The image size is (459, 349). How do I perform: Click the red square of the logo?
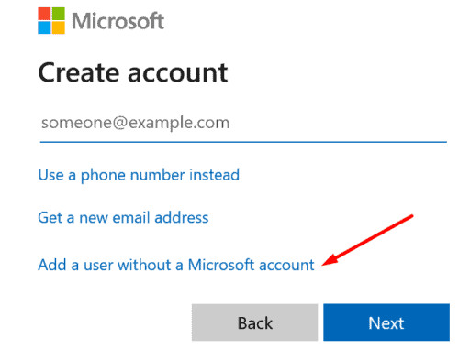(x=44, y=14)
